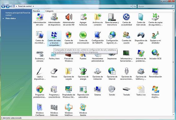
Task: Click Panel de control in the breadcrumb
Action: 25,6
